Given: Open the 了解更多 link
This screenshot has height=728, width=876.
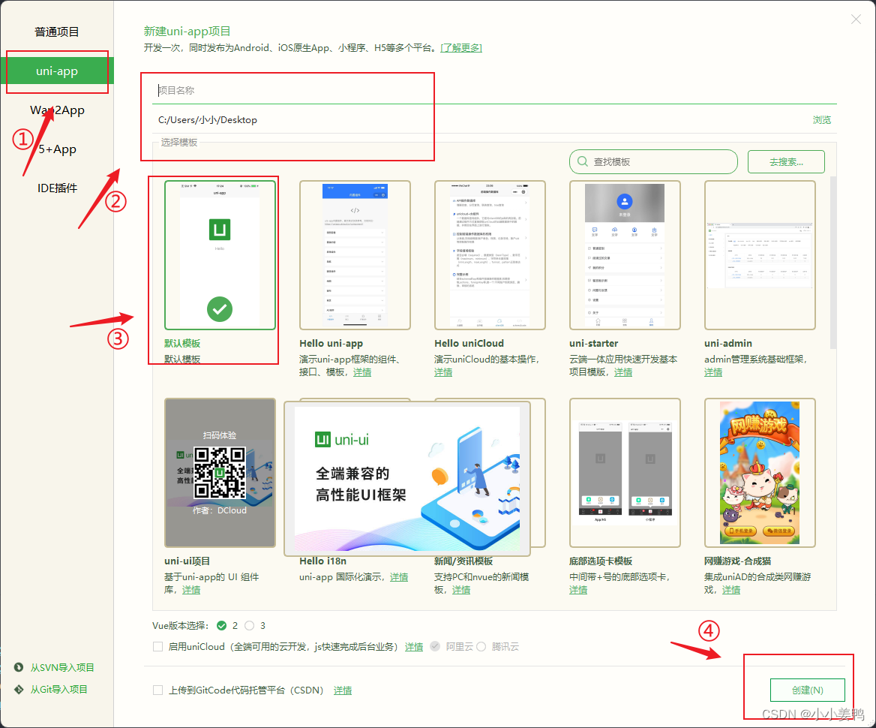Looking at the screenshot, I should pos(462,47).
